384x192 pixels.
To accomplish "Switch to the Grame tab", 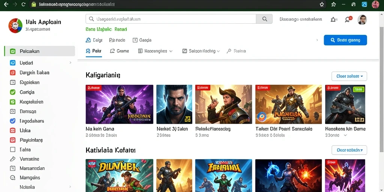I will pyautogui.click(x=120, y=51).
